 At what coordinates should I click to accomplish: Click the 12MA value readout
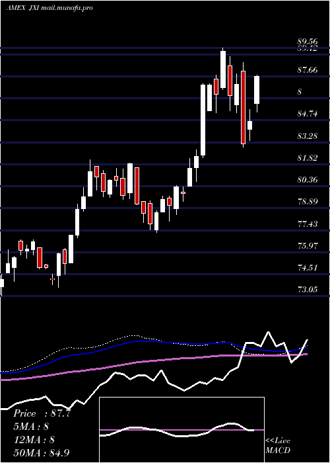coord(34,440)
